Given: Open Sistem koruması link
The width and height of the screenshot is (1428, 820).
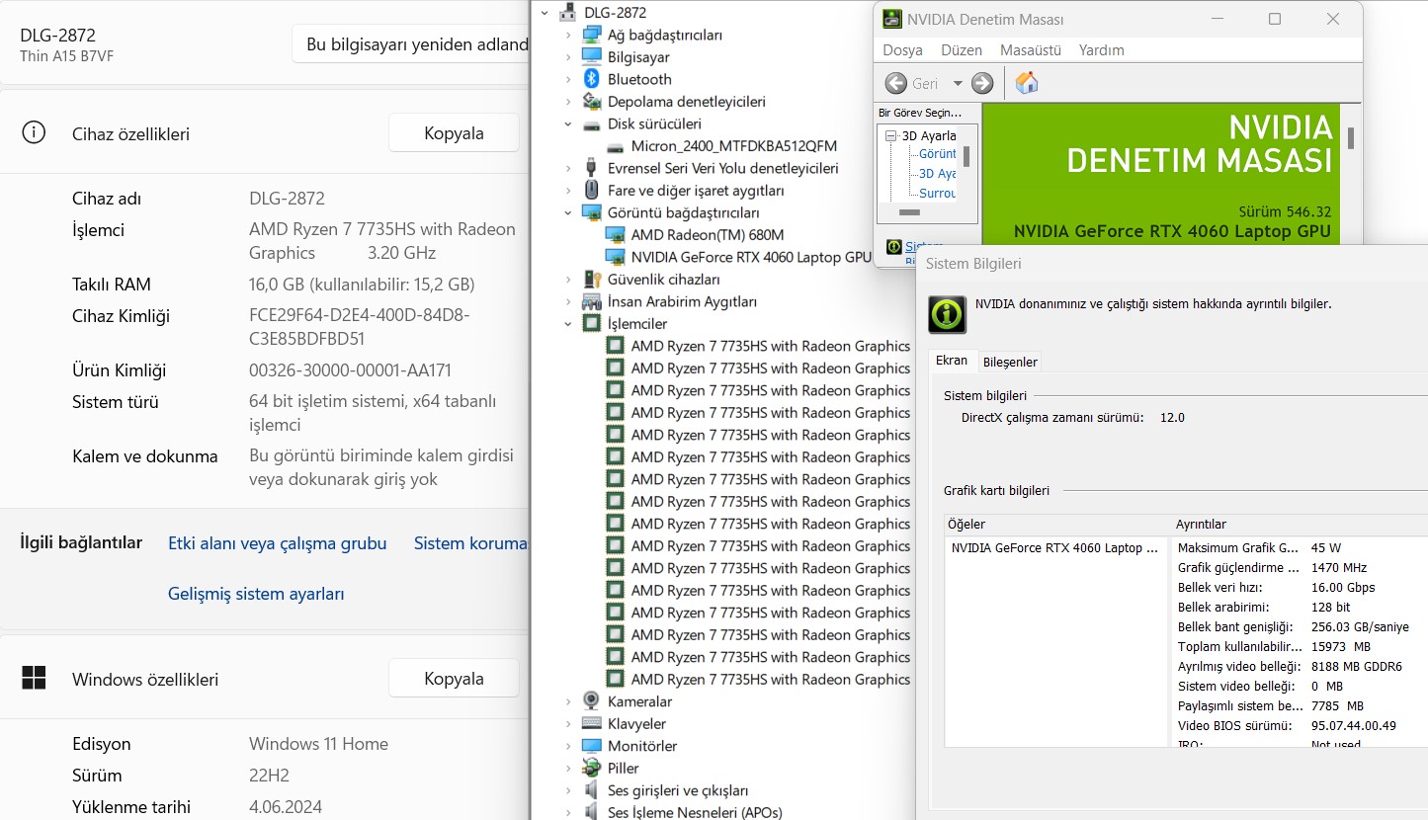Looking at the screenshot, I should click(x=470, y=543).
